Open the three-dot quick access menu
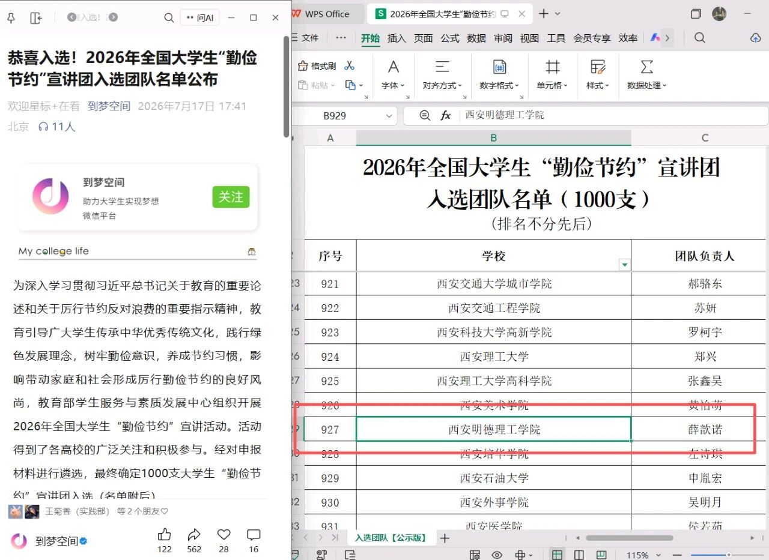 tap(341, 38)
